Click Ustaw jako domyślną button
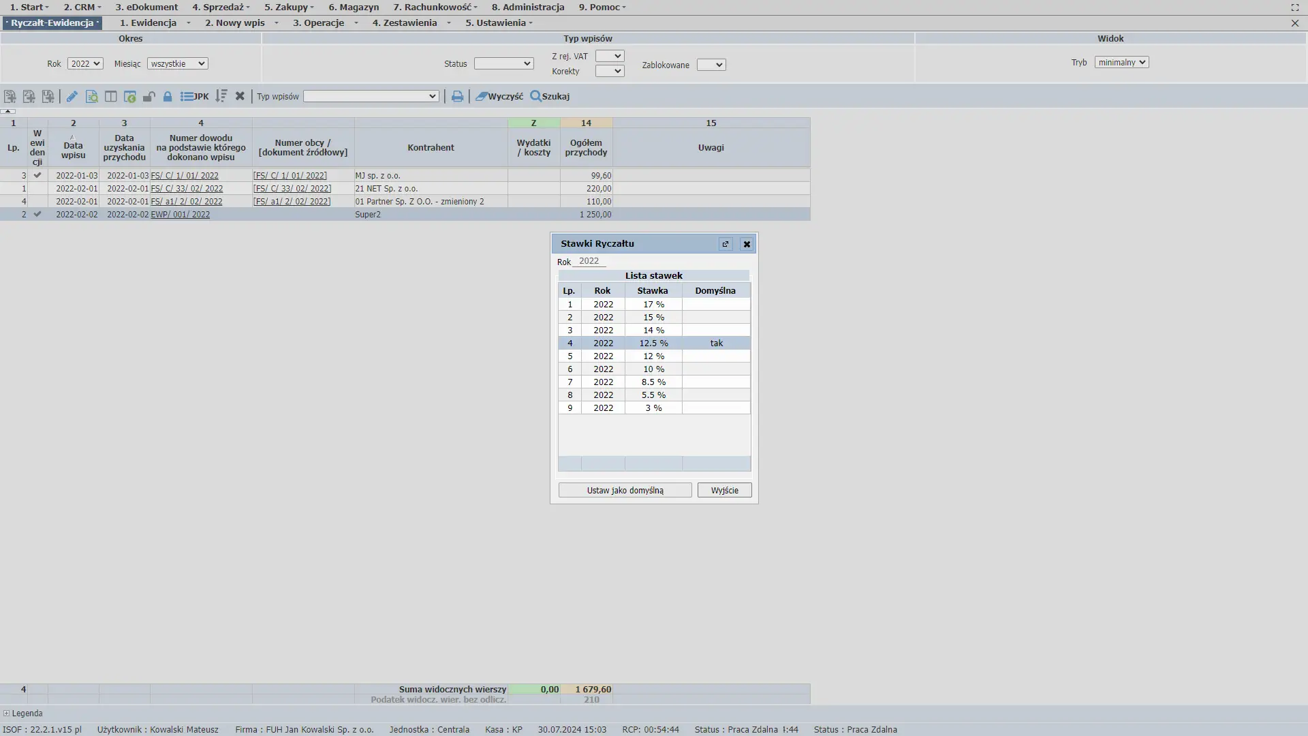Screen dimensions: 1308x736 (x=625, y=491)
